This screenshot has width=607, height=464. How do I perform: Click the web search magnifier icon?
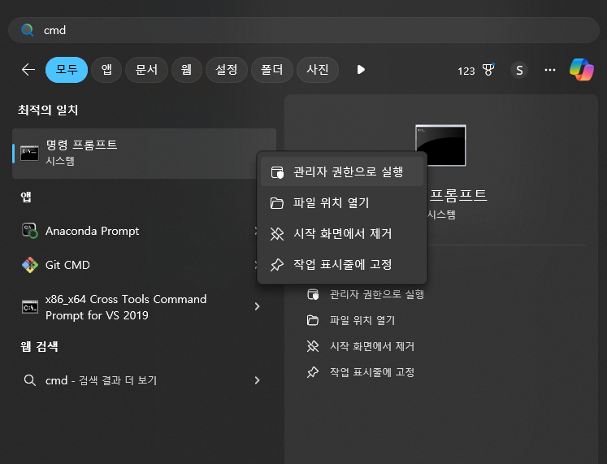coord(30,380)
